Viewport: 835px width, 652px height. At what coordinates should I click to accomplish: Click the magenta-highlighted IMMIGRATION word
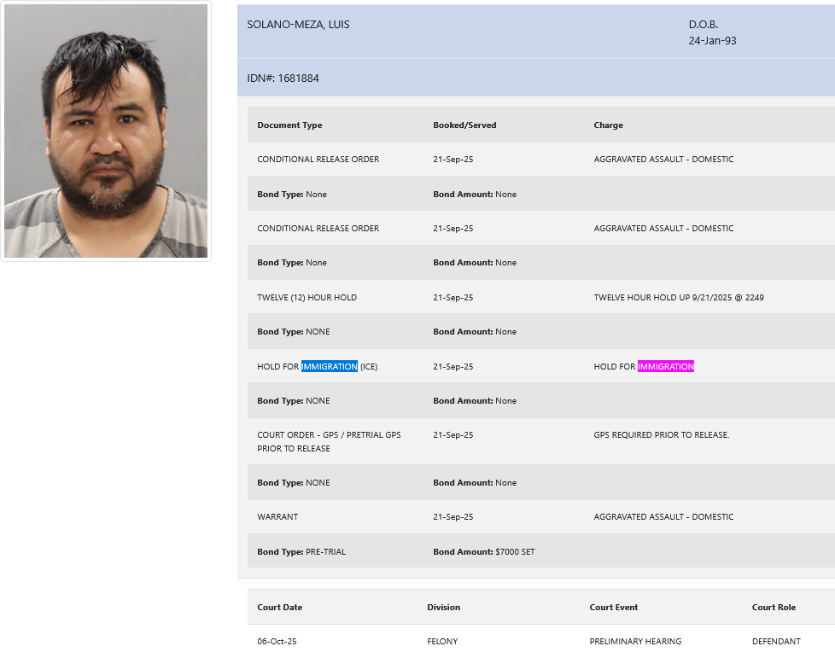tap(665, 367)
